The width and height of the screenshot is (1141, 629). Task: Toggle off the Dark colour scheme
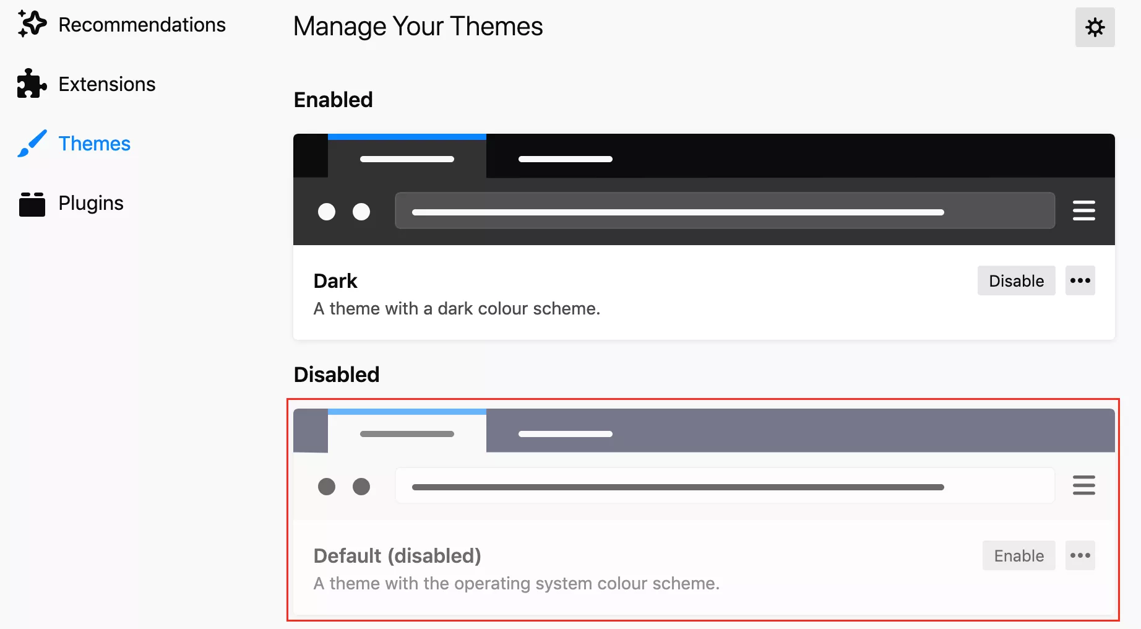coord(1015,280)
